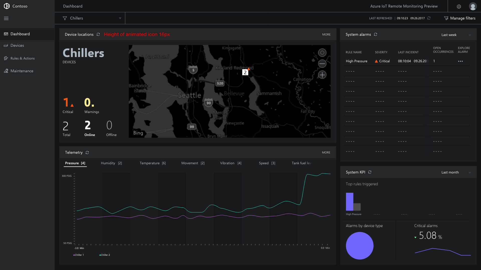Open the hamburger navigation menu
This screenshot has width=481, height=270.
6,18
